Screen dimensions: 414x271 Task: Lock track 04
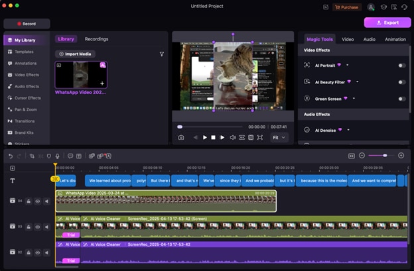pyautogui.click(x=29, y=201)
